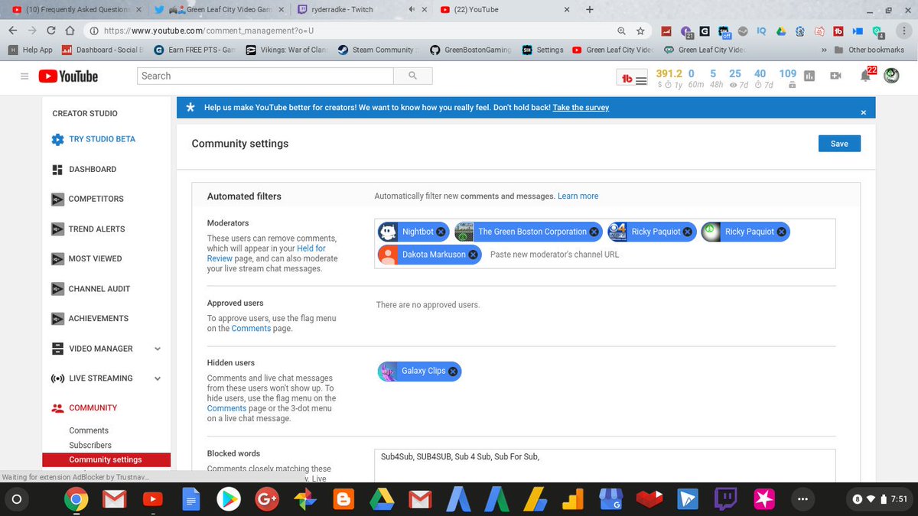Open the Steam Community bookmark
The width and height of the screenshot is (918, 516).
[x=378, y=50]
